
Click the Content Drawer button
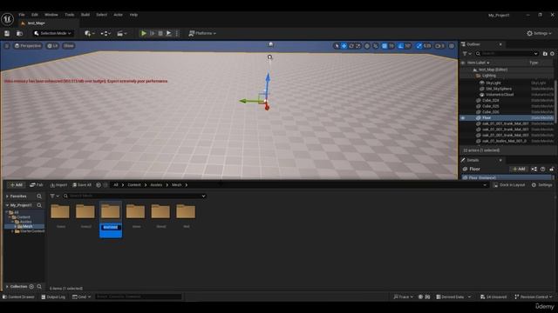pyautogui.click(x=18, y=297)
